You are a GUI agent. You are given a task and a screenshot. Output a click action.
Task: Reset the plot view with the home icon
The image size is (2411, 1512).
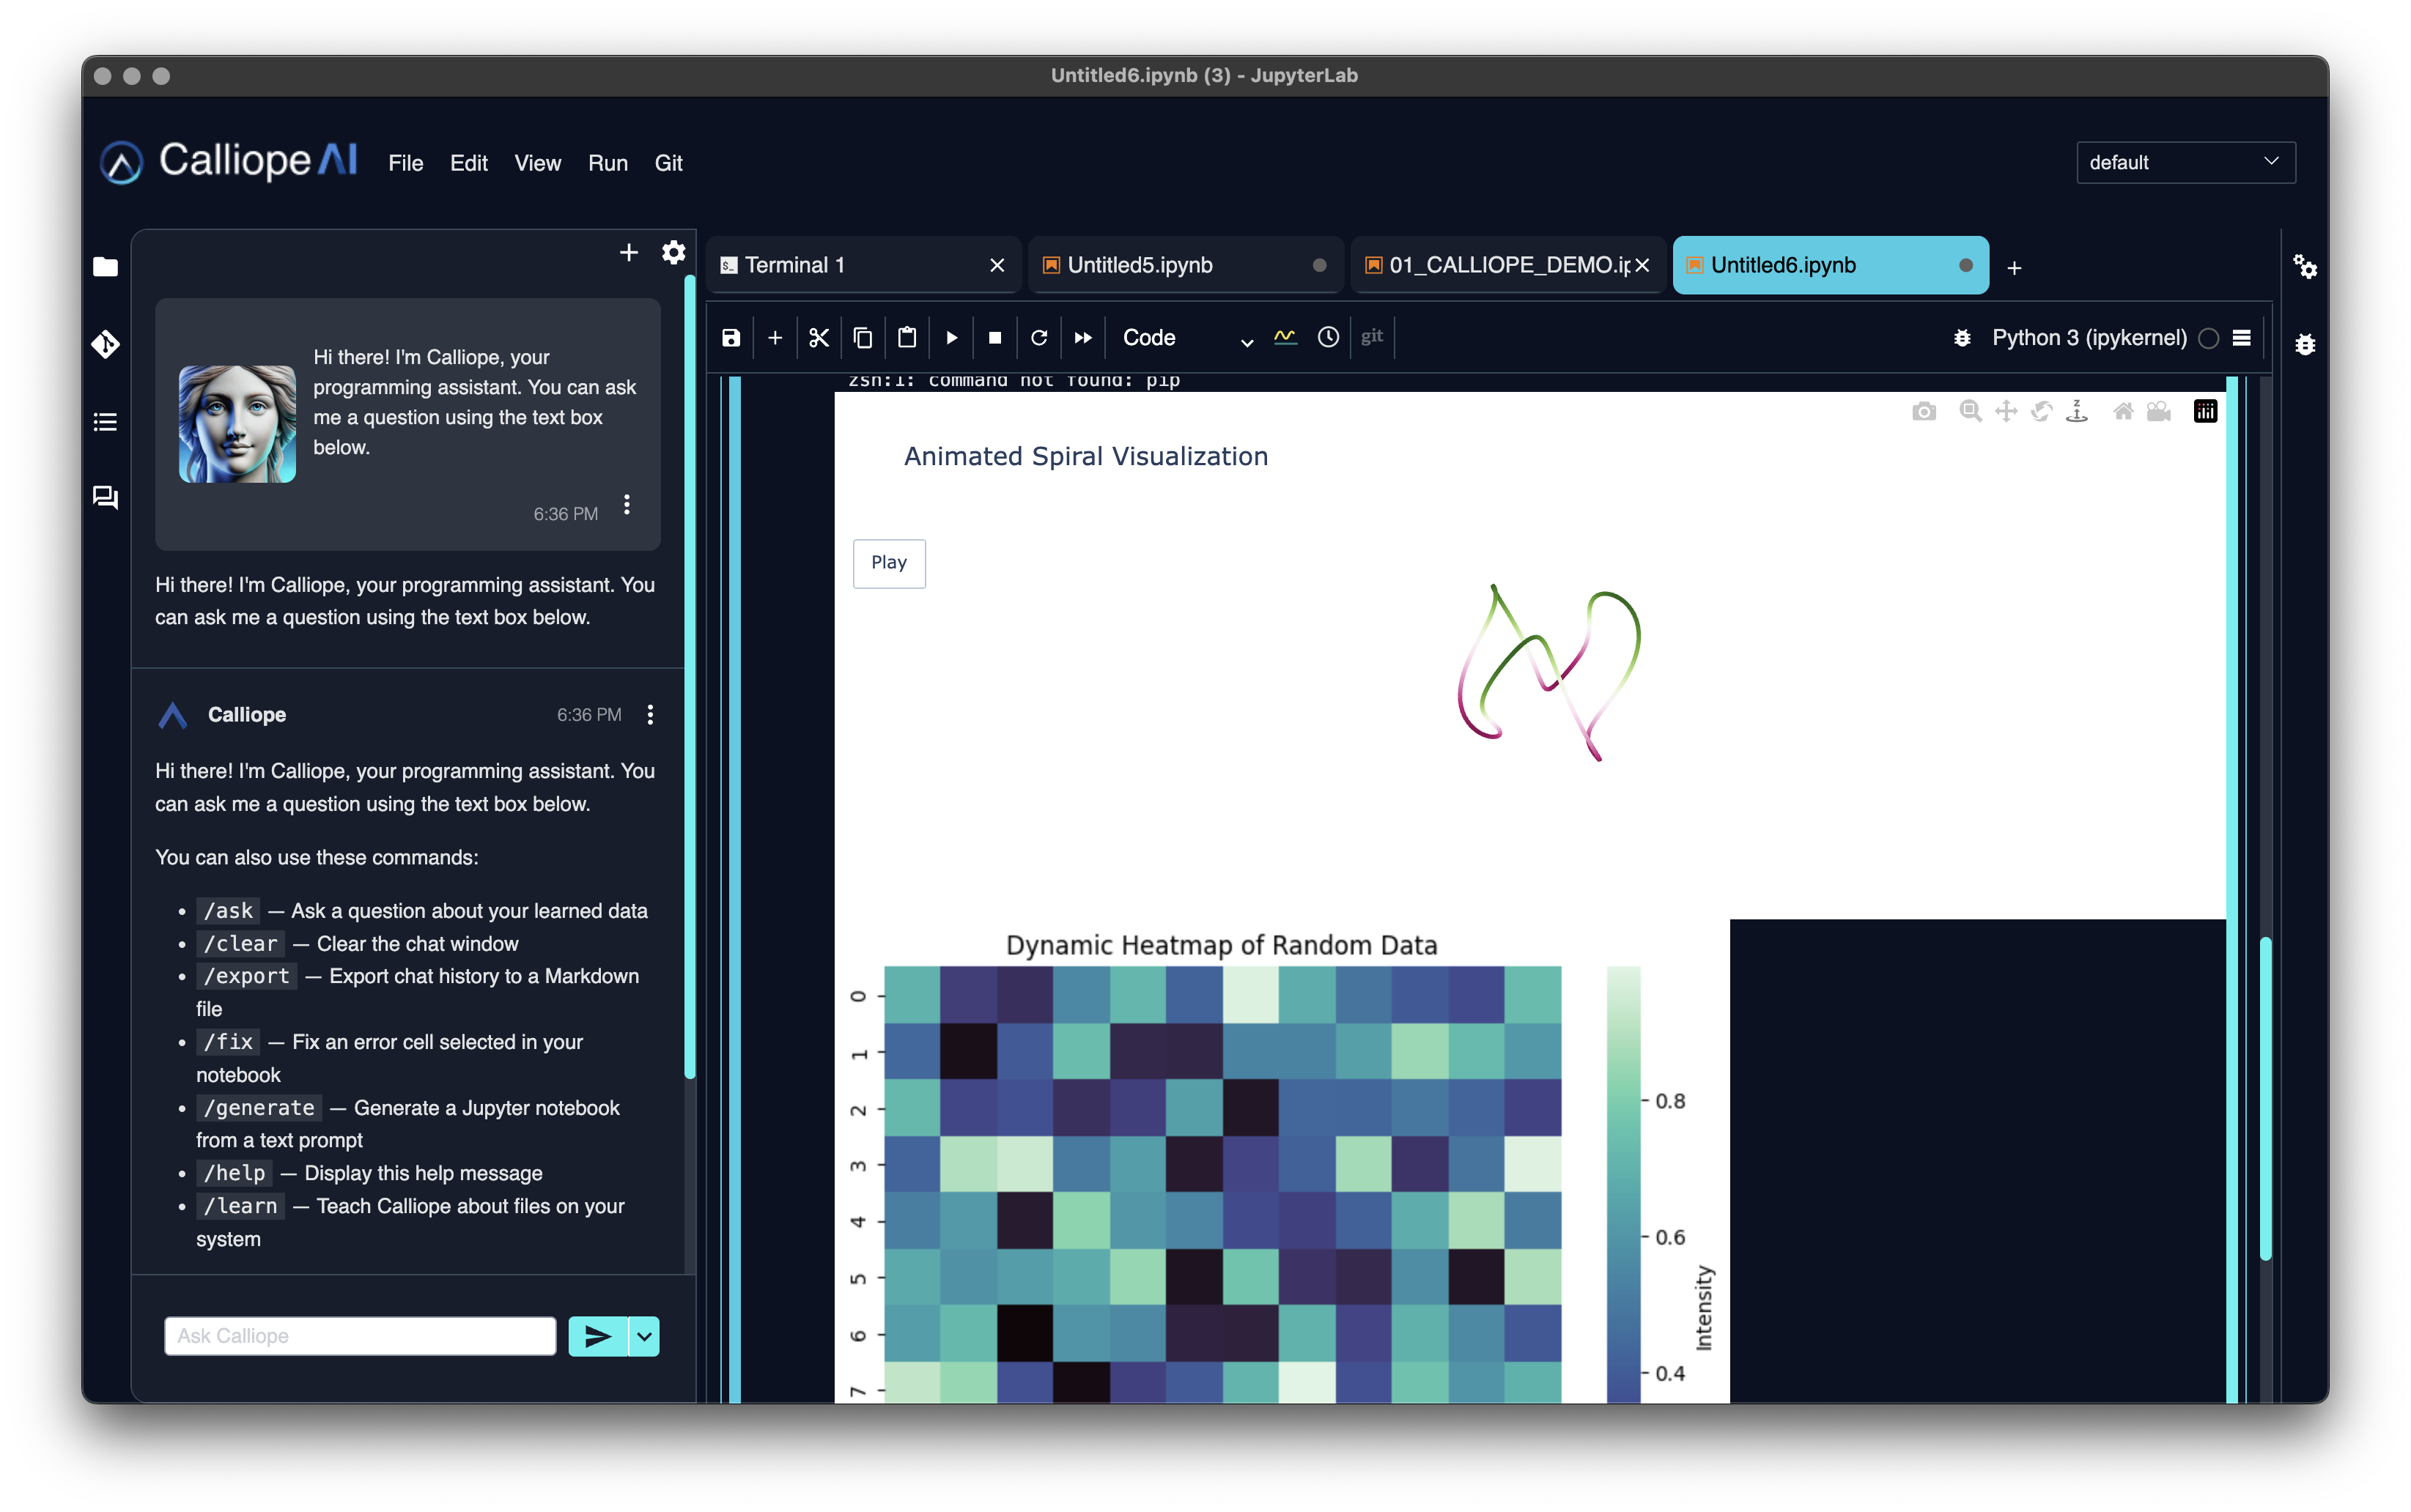pyautogui.click(x=2123, y=411)
